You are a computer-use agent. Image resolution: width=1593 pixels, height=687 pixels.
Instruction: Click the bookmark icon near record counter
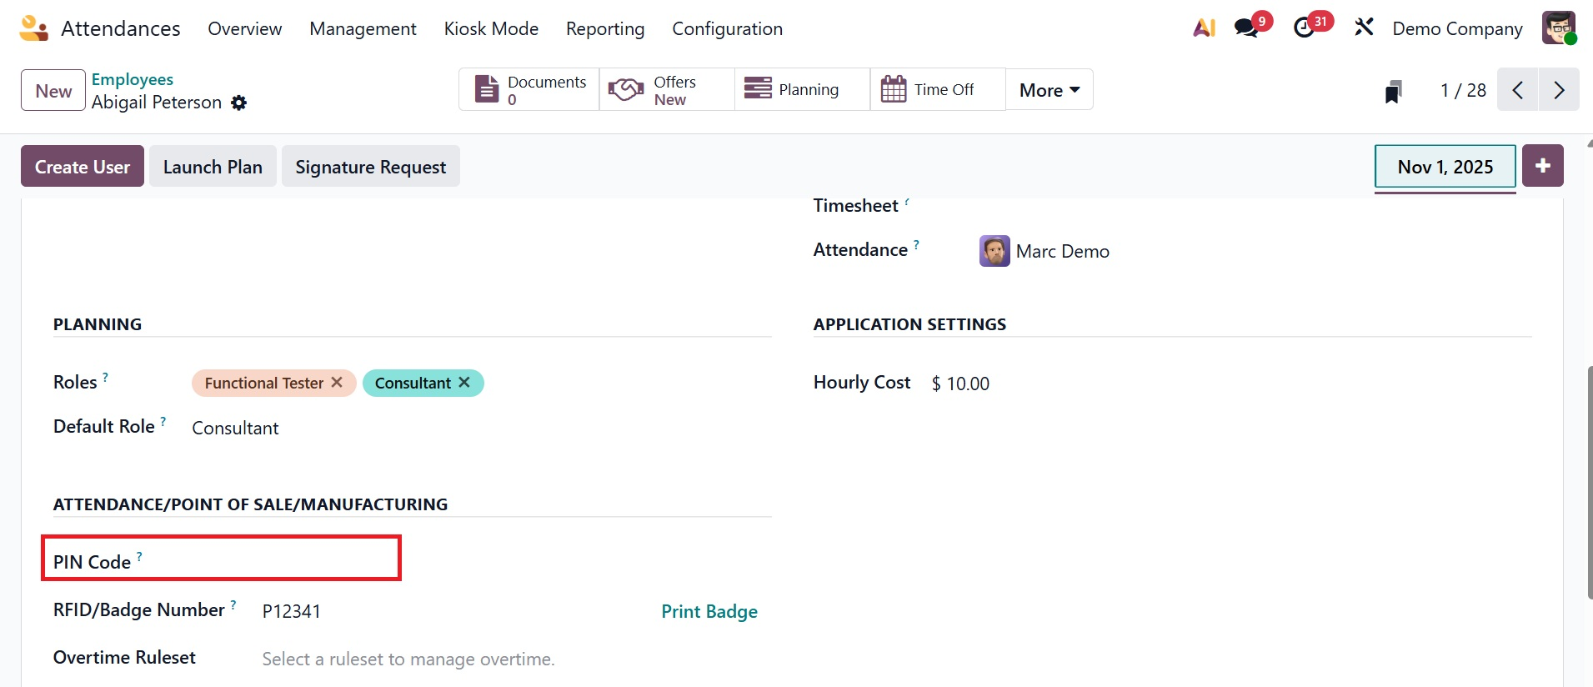point(1393,91)
